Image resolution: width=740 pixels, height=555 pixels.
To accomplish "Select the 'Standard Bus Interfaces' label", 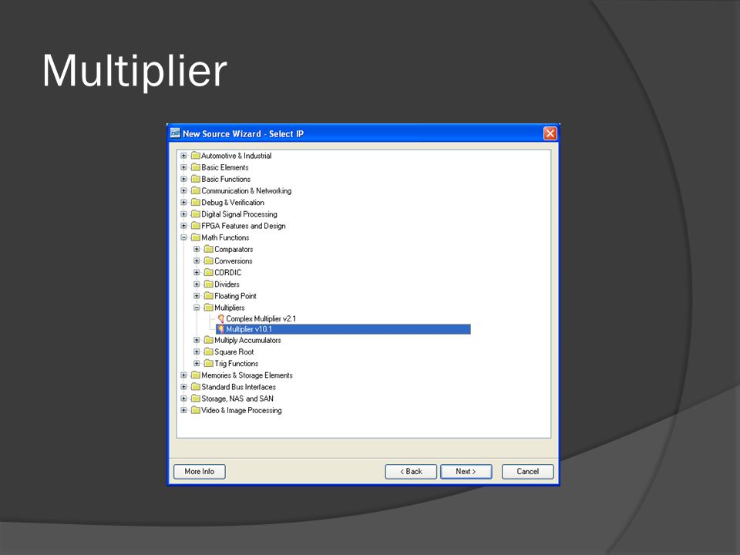I will (x=239, y=386).
